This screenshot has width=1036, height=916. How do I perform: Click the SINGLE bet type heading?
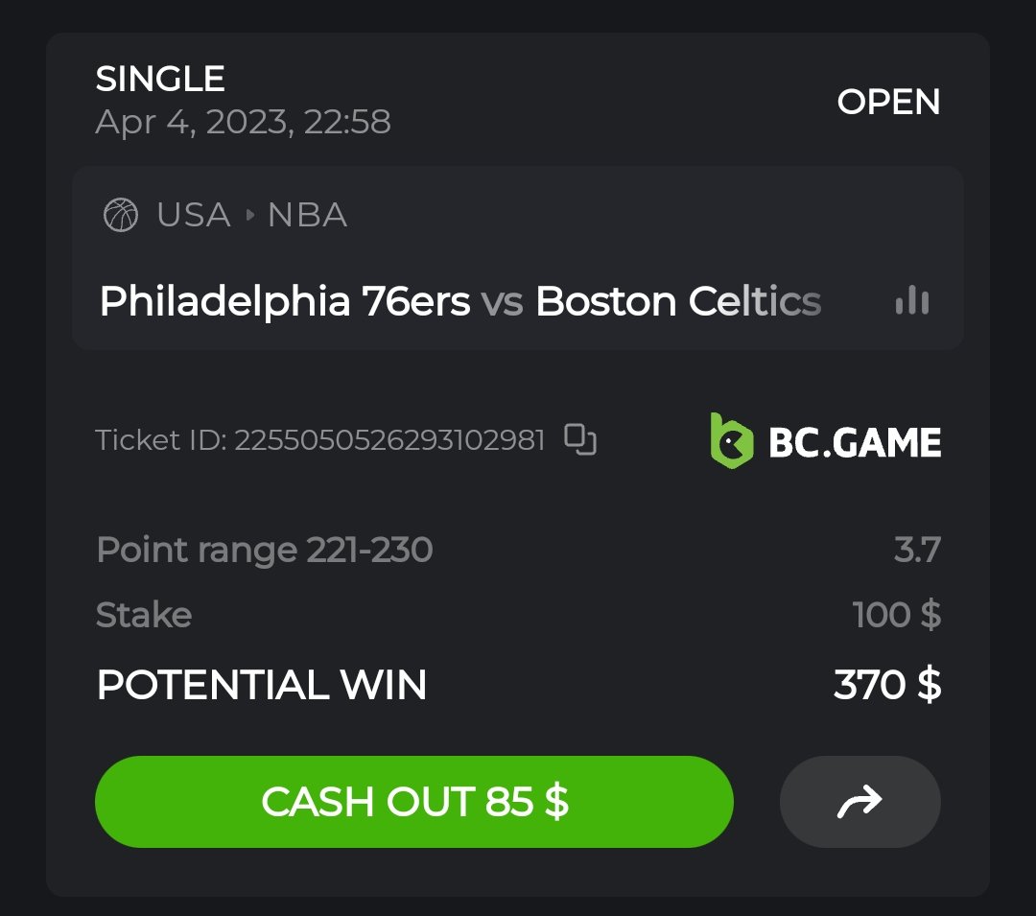pyautogui.click(x=160, y=79)
